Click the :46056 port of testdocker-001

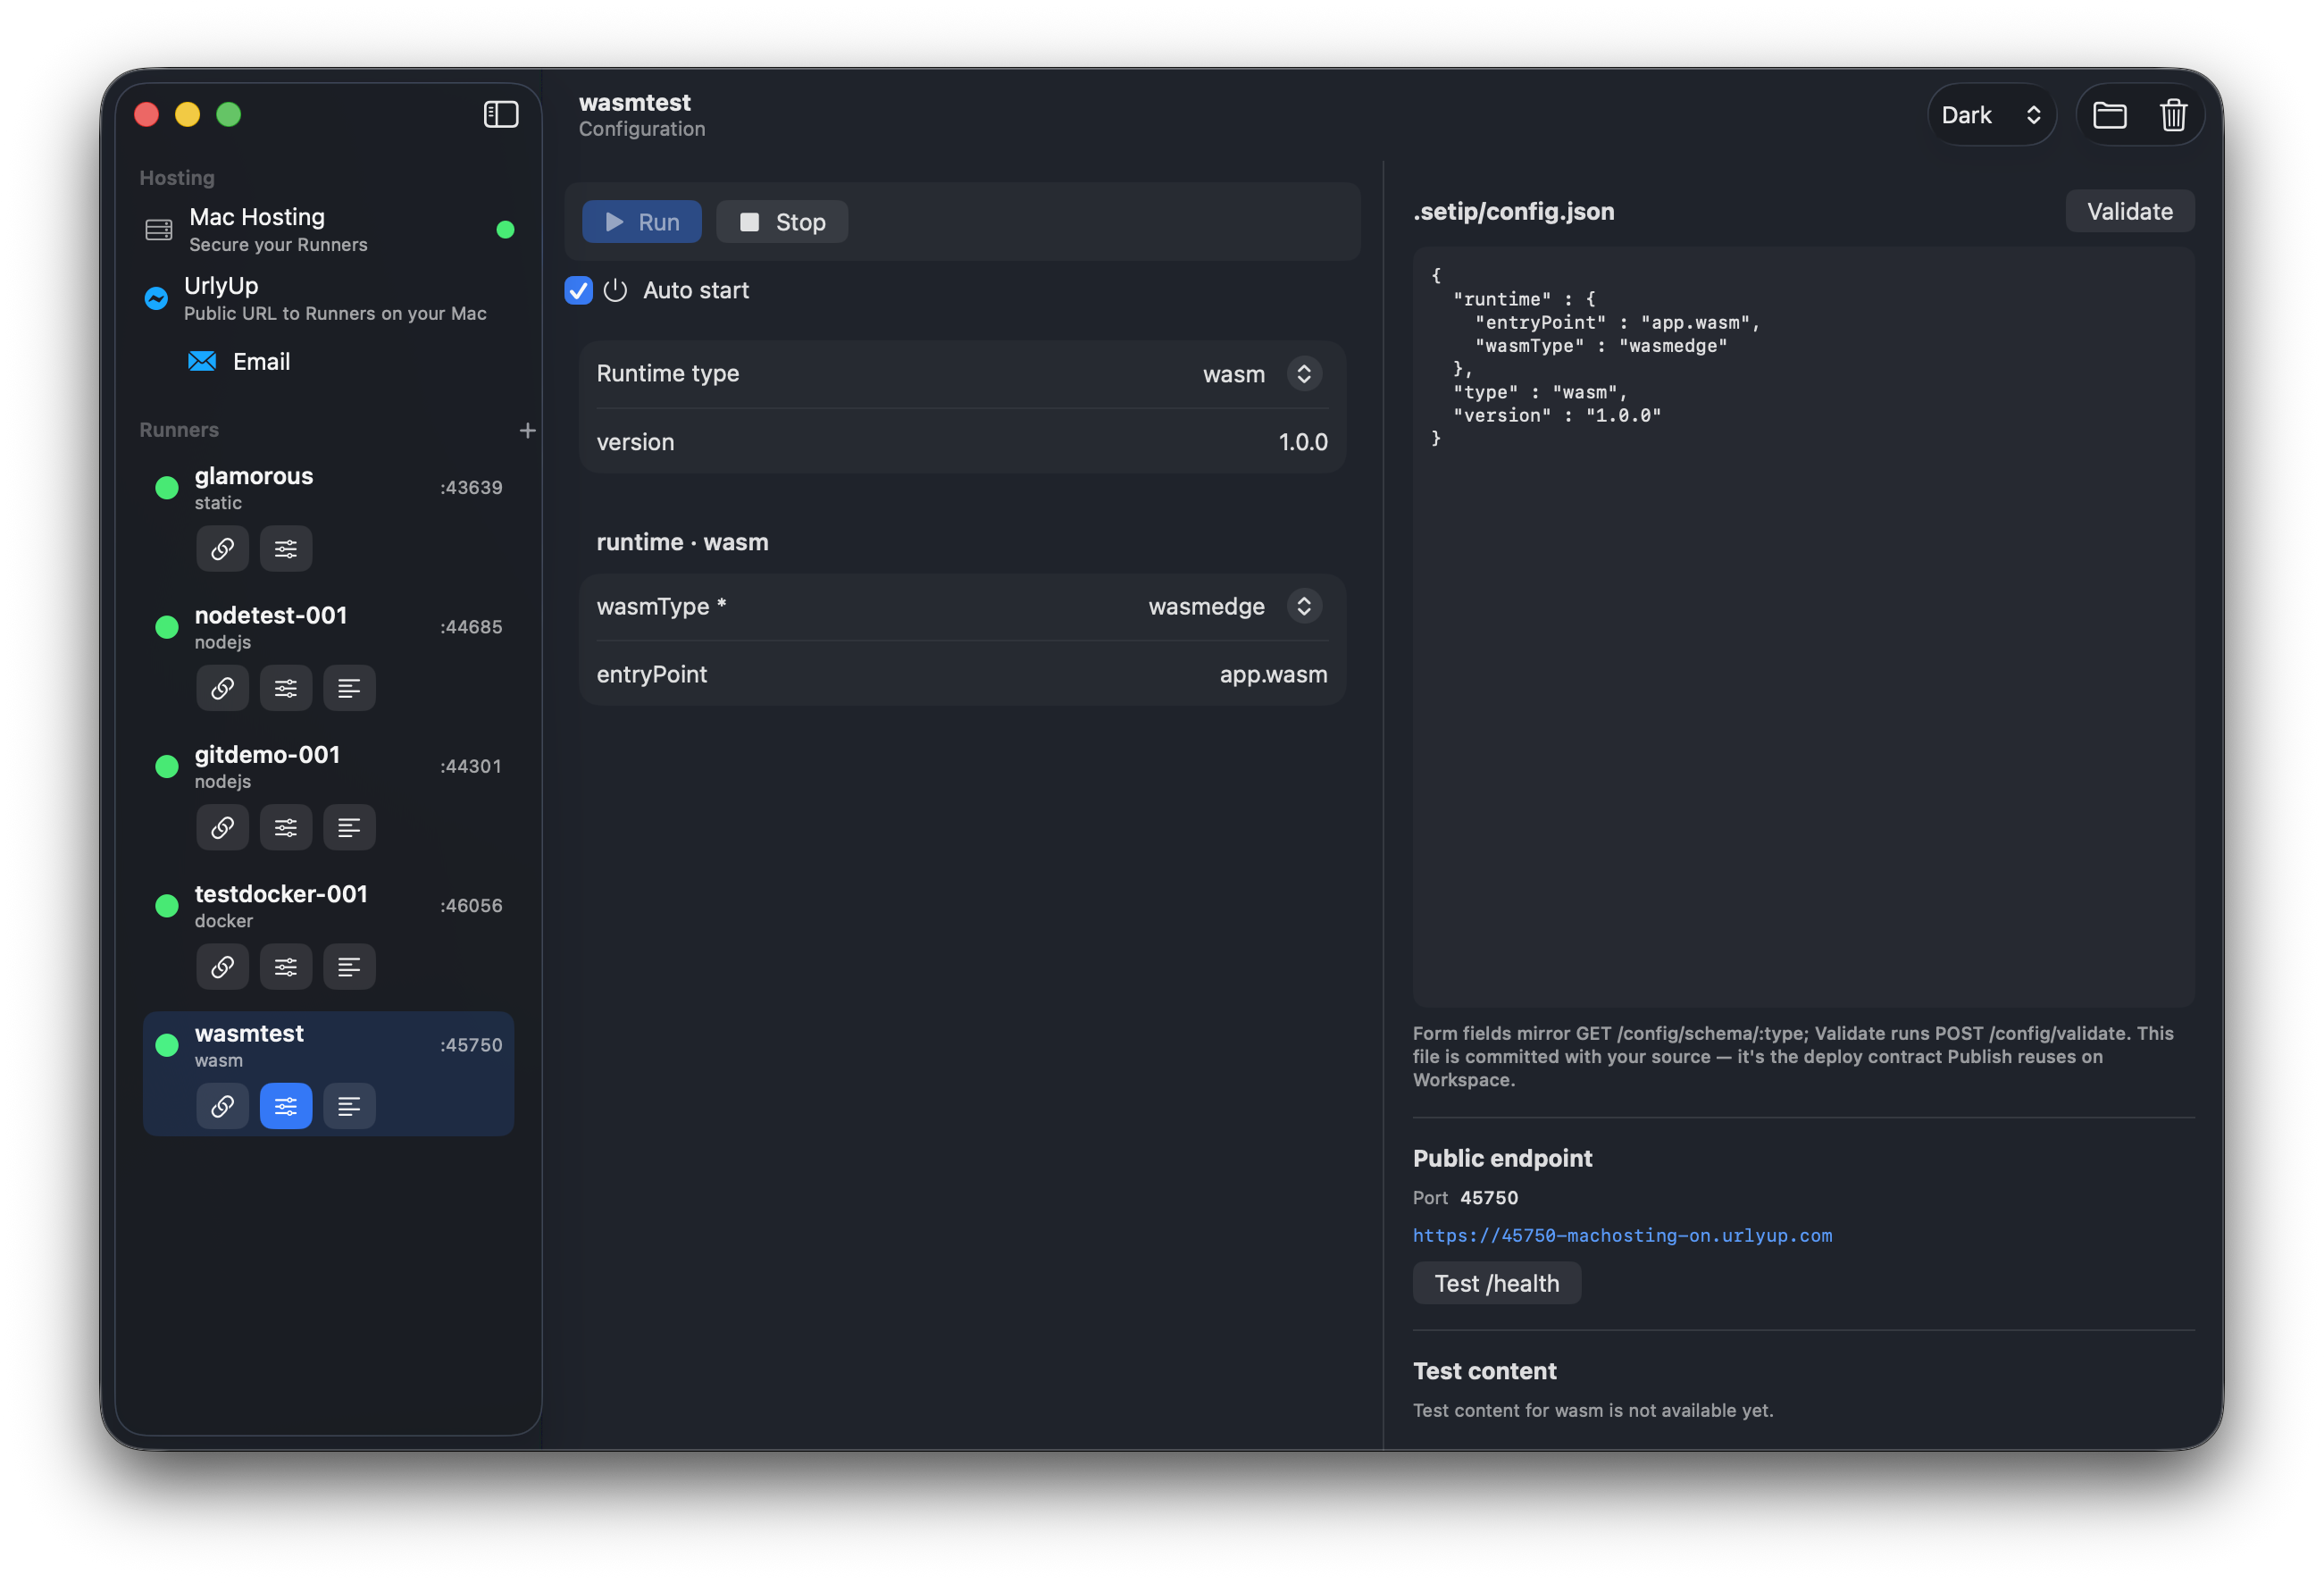click(x=471, y=906)
